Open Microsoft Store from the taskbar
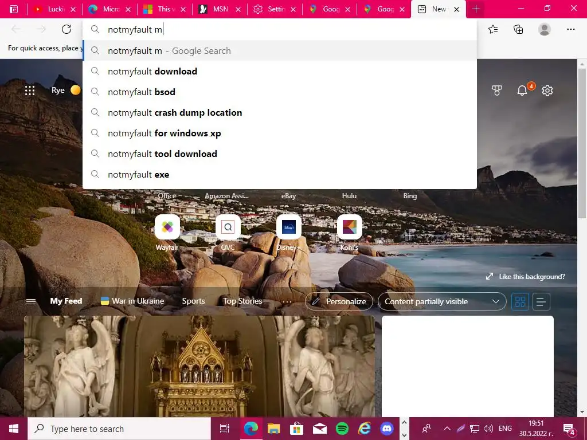This screenshot has height=440, width=587. pos(296,429)
